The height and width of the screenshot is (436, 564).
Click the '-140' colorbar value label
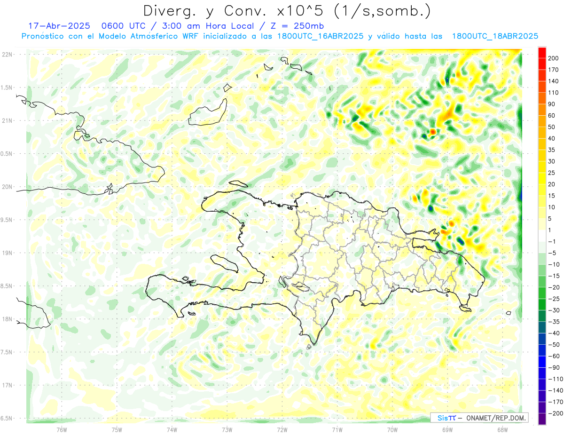(x=555, y=390)
